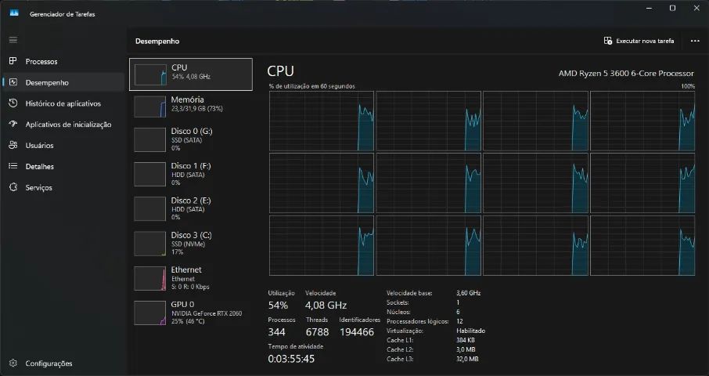
Task: Select the CPU performance item
Action: [191, 74]
